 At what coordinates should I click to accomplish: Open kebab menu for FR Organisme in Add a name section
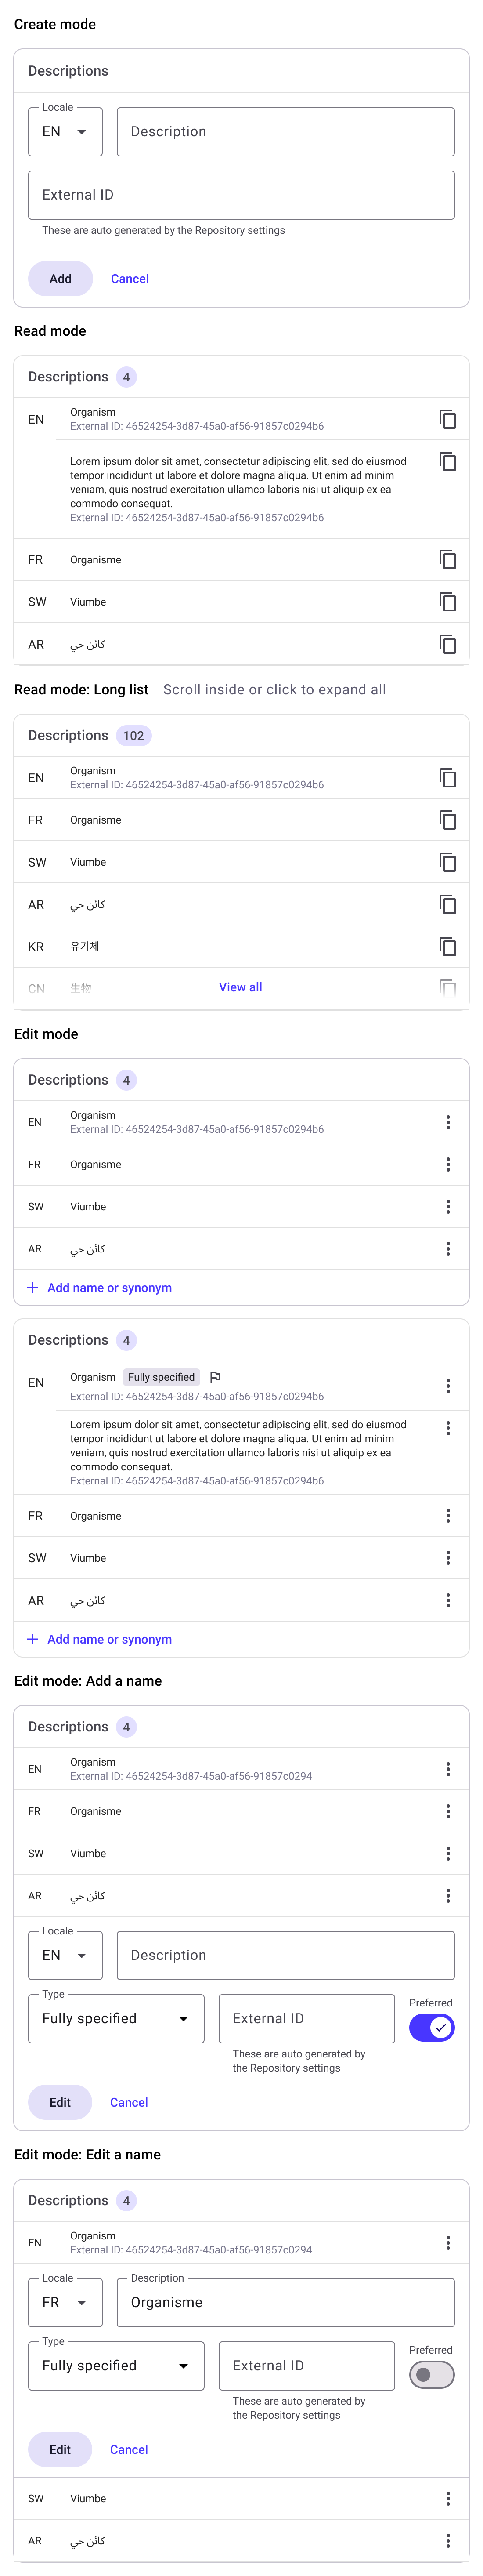pyautogui.click(x=448, y=1811)
